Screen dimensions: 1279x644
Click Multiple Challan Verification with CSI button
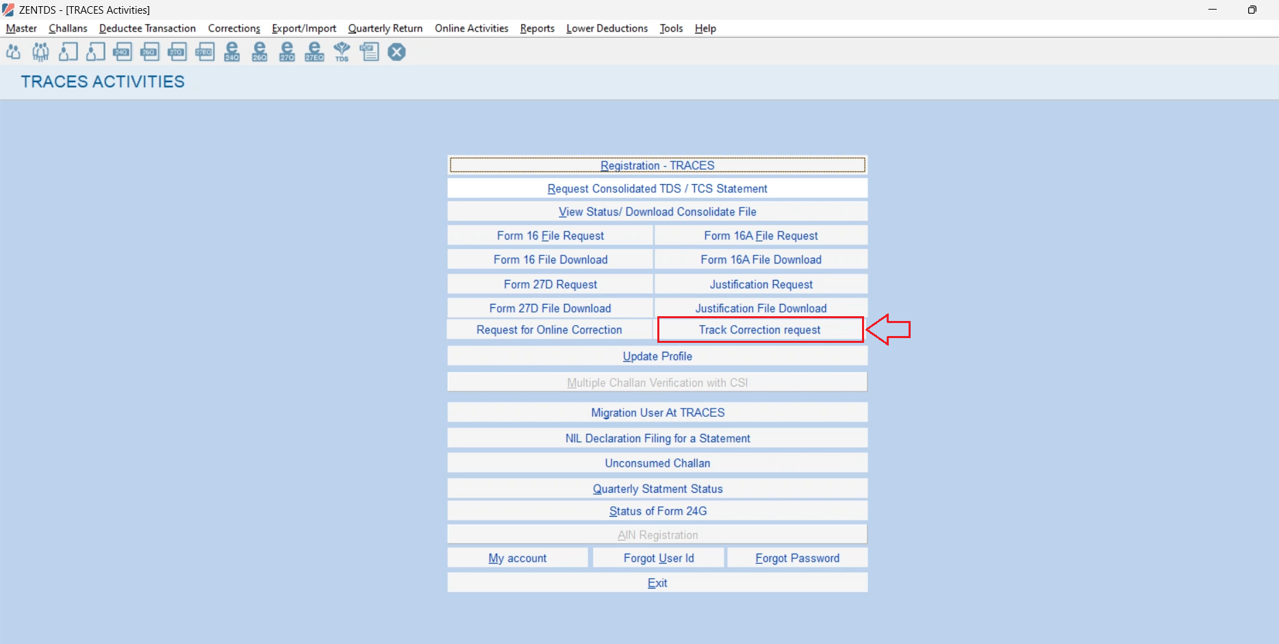coord(657,382)
